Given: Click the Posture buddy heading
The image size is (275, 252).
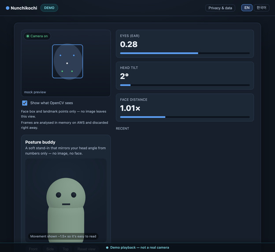Looking at the screenshot, I should coord(40,142).
